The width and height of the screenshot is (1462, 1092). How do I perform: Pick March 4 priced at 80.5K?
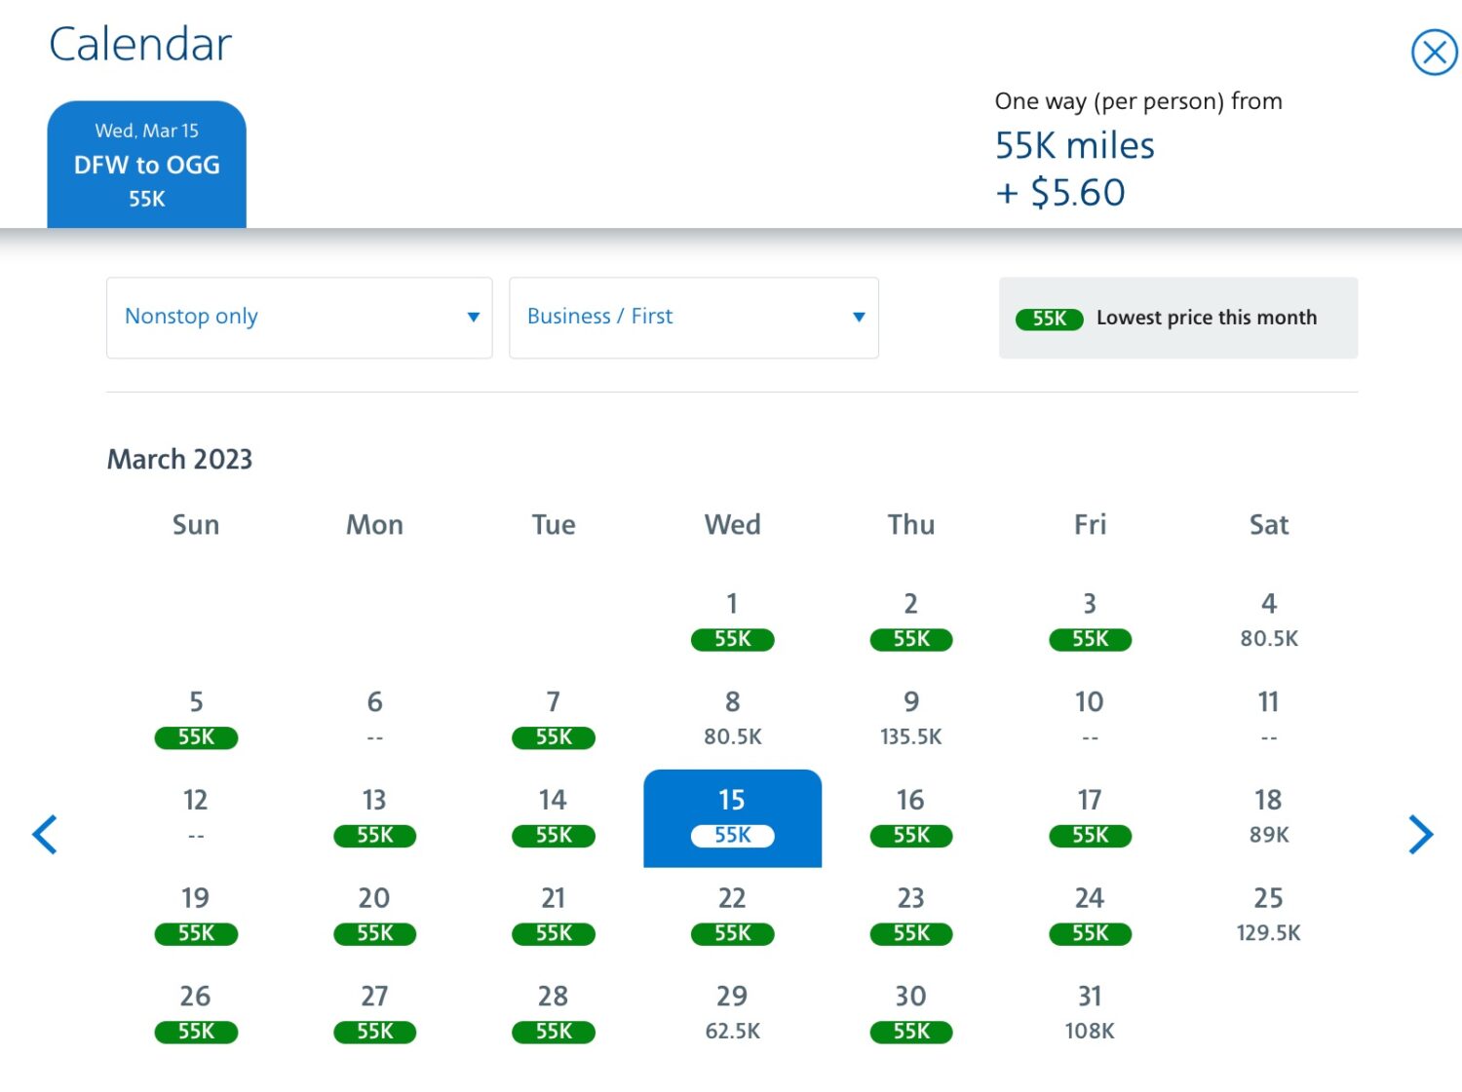click(x=1268, y=621)
